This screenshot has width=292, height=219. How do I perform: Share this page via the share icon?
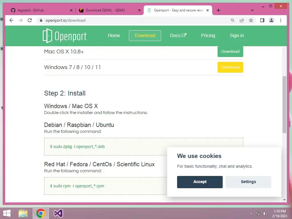242,20
